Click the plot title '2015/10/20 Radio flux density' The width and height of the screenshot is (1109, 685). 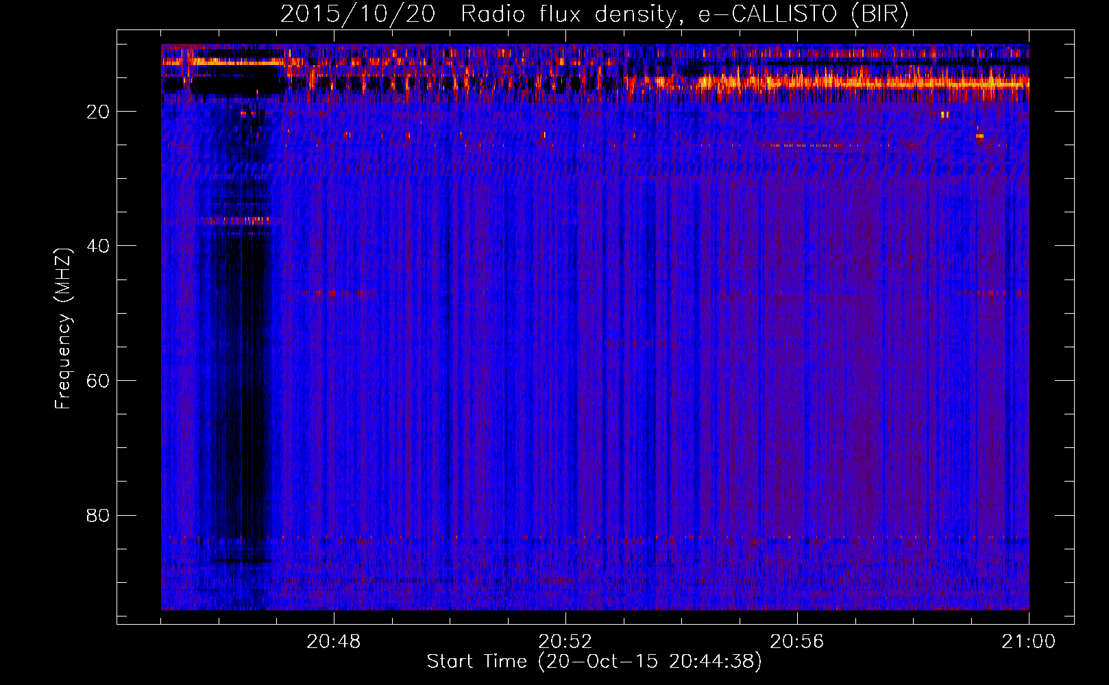595,14
